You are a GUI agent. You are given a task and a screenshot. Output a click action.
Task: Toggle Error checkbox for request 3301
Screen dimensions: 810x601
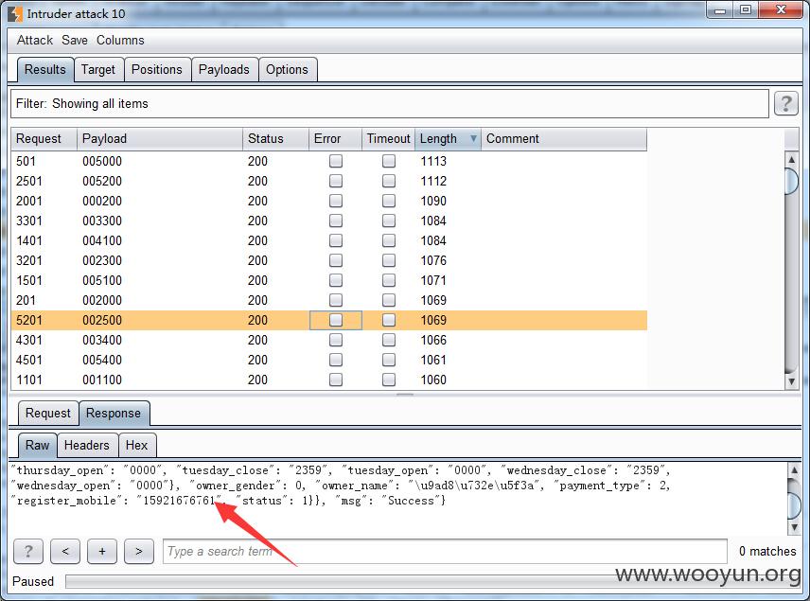336,221
